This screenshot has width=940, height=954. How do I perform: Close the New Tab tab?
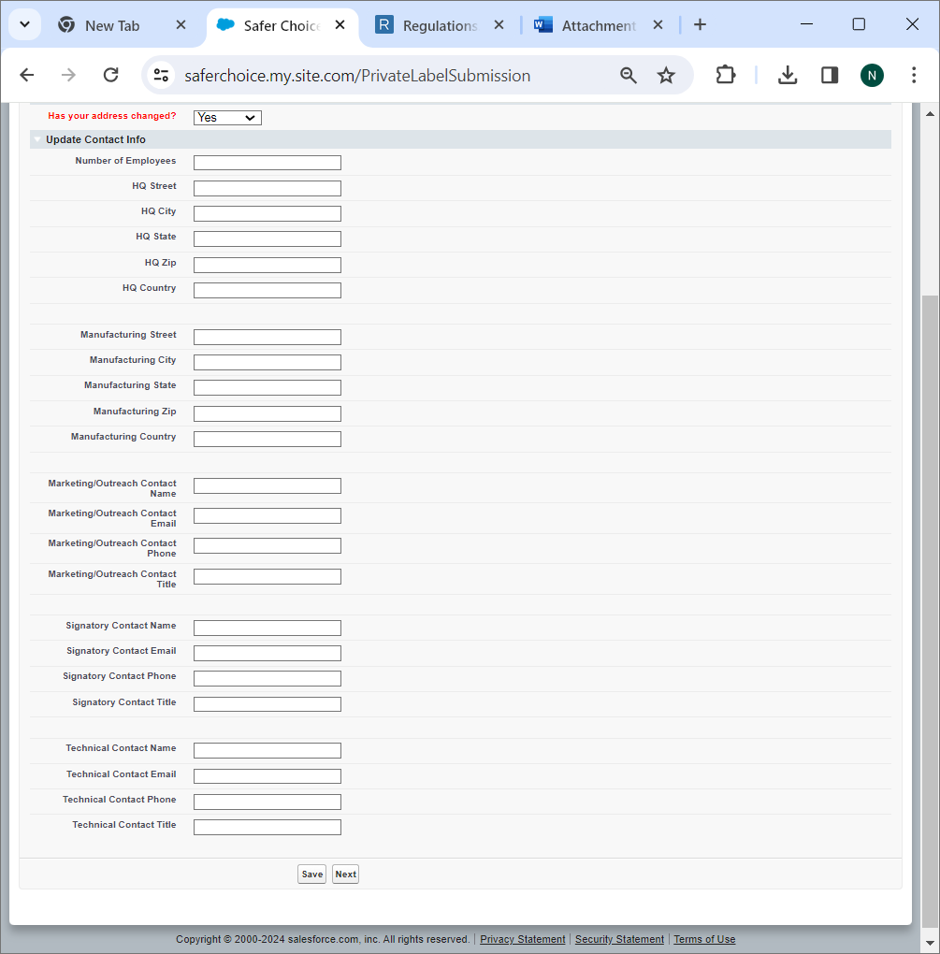(x=181, y=25)
